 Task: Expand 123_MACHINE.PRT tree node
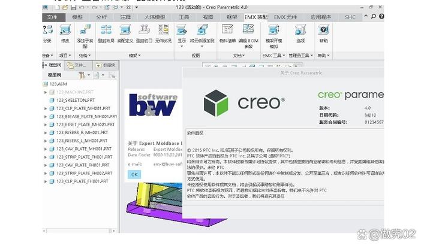pos(46,92)
